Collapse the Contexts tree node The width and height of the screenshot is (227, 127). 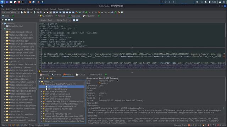2,24
